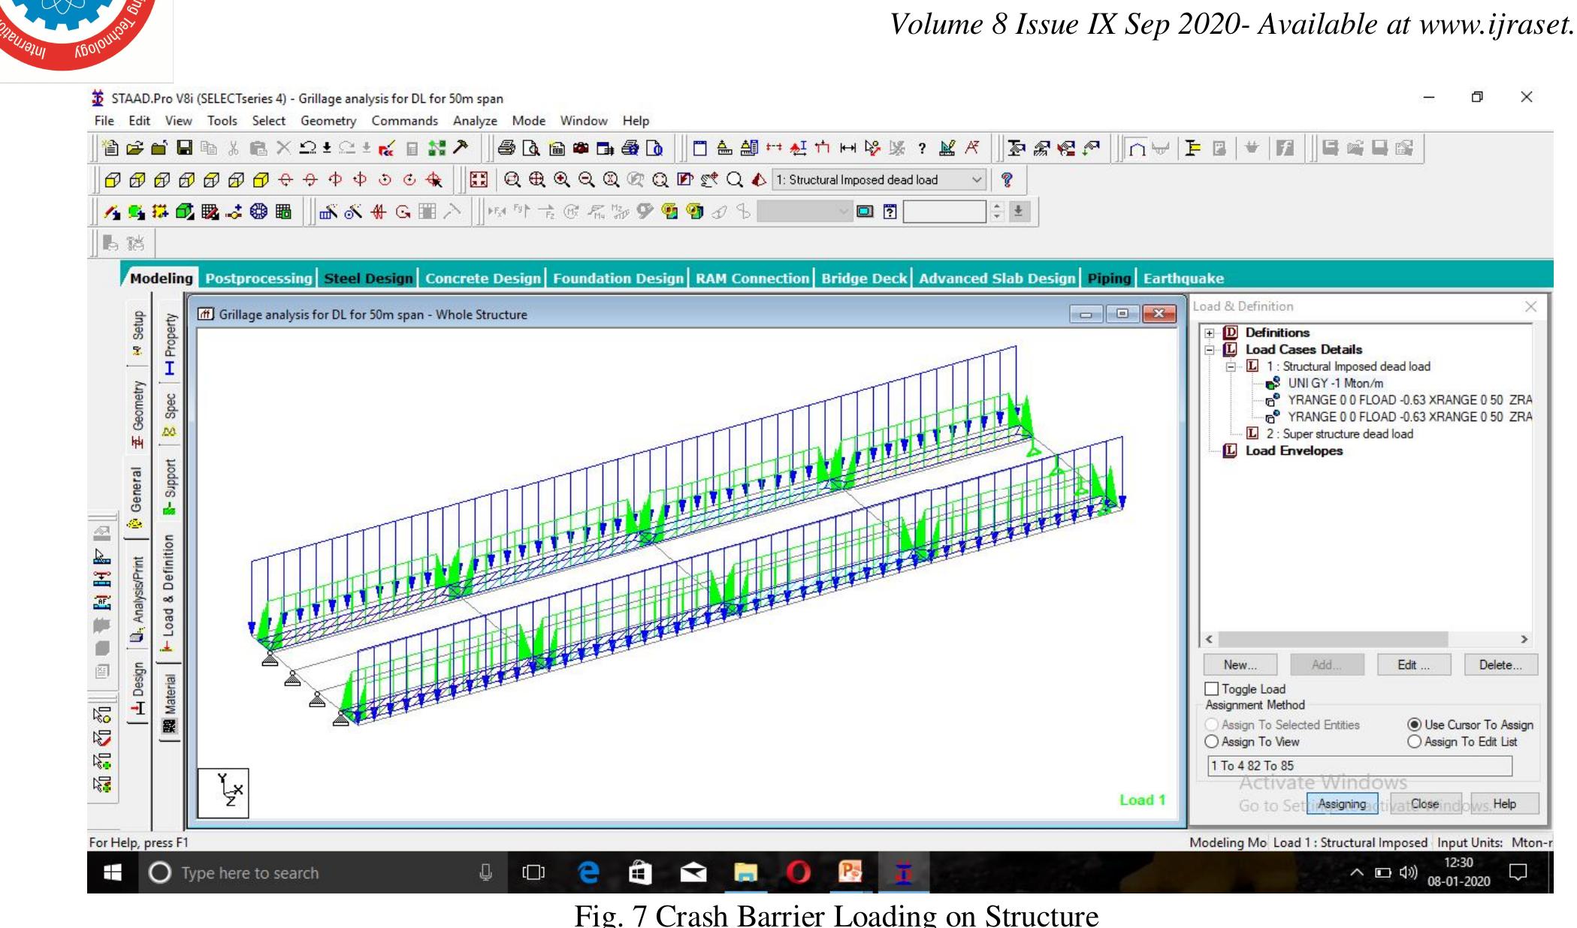Open PowerPoint from the taskbar
This screenshot has width=1577, height=928.
tap(849, 872)
